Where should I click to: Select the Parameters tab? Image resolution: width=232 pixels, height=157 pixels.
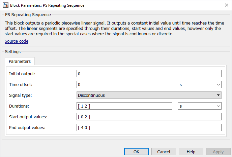20,62
